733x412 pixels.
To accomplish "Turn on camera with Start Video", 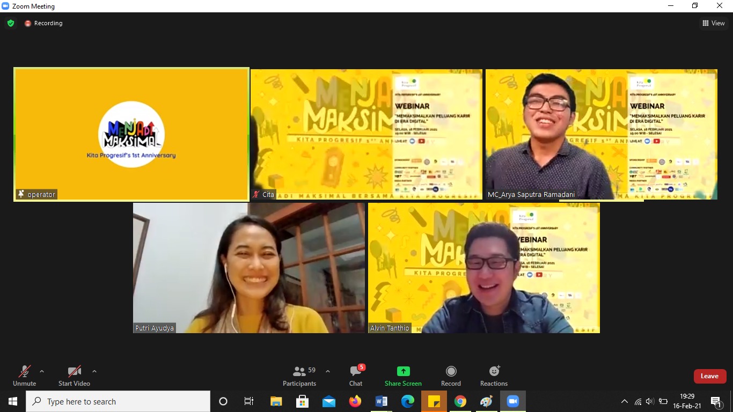I will coord(74,376).
